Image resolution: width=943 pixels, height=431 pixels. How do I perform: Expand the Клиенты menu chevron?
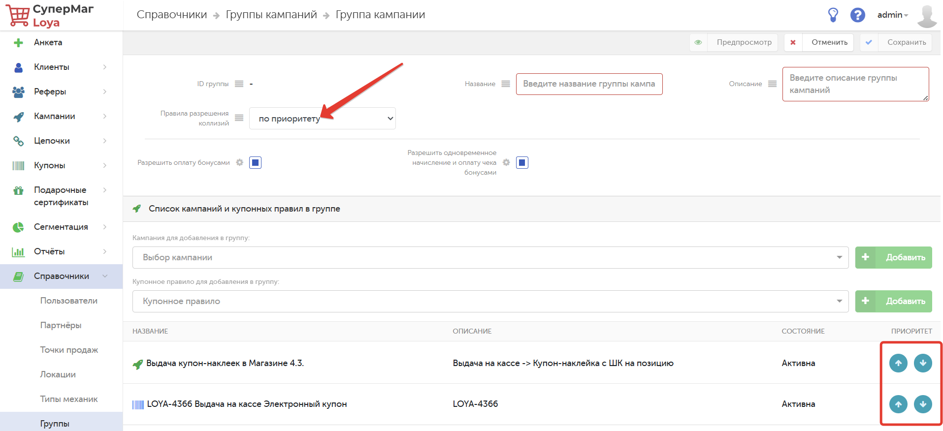tap(105, 67)
